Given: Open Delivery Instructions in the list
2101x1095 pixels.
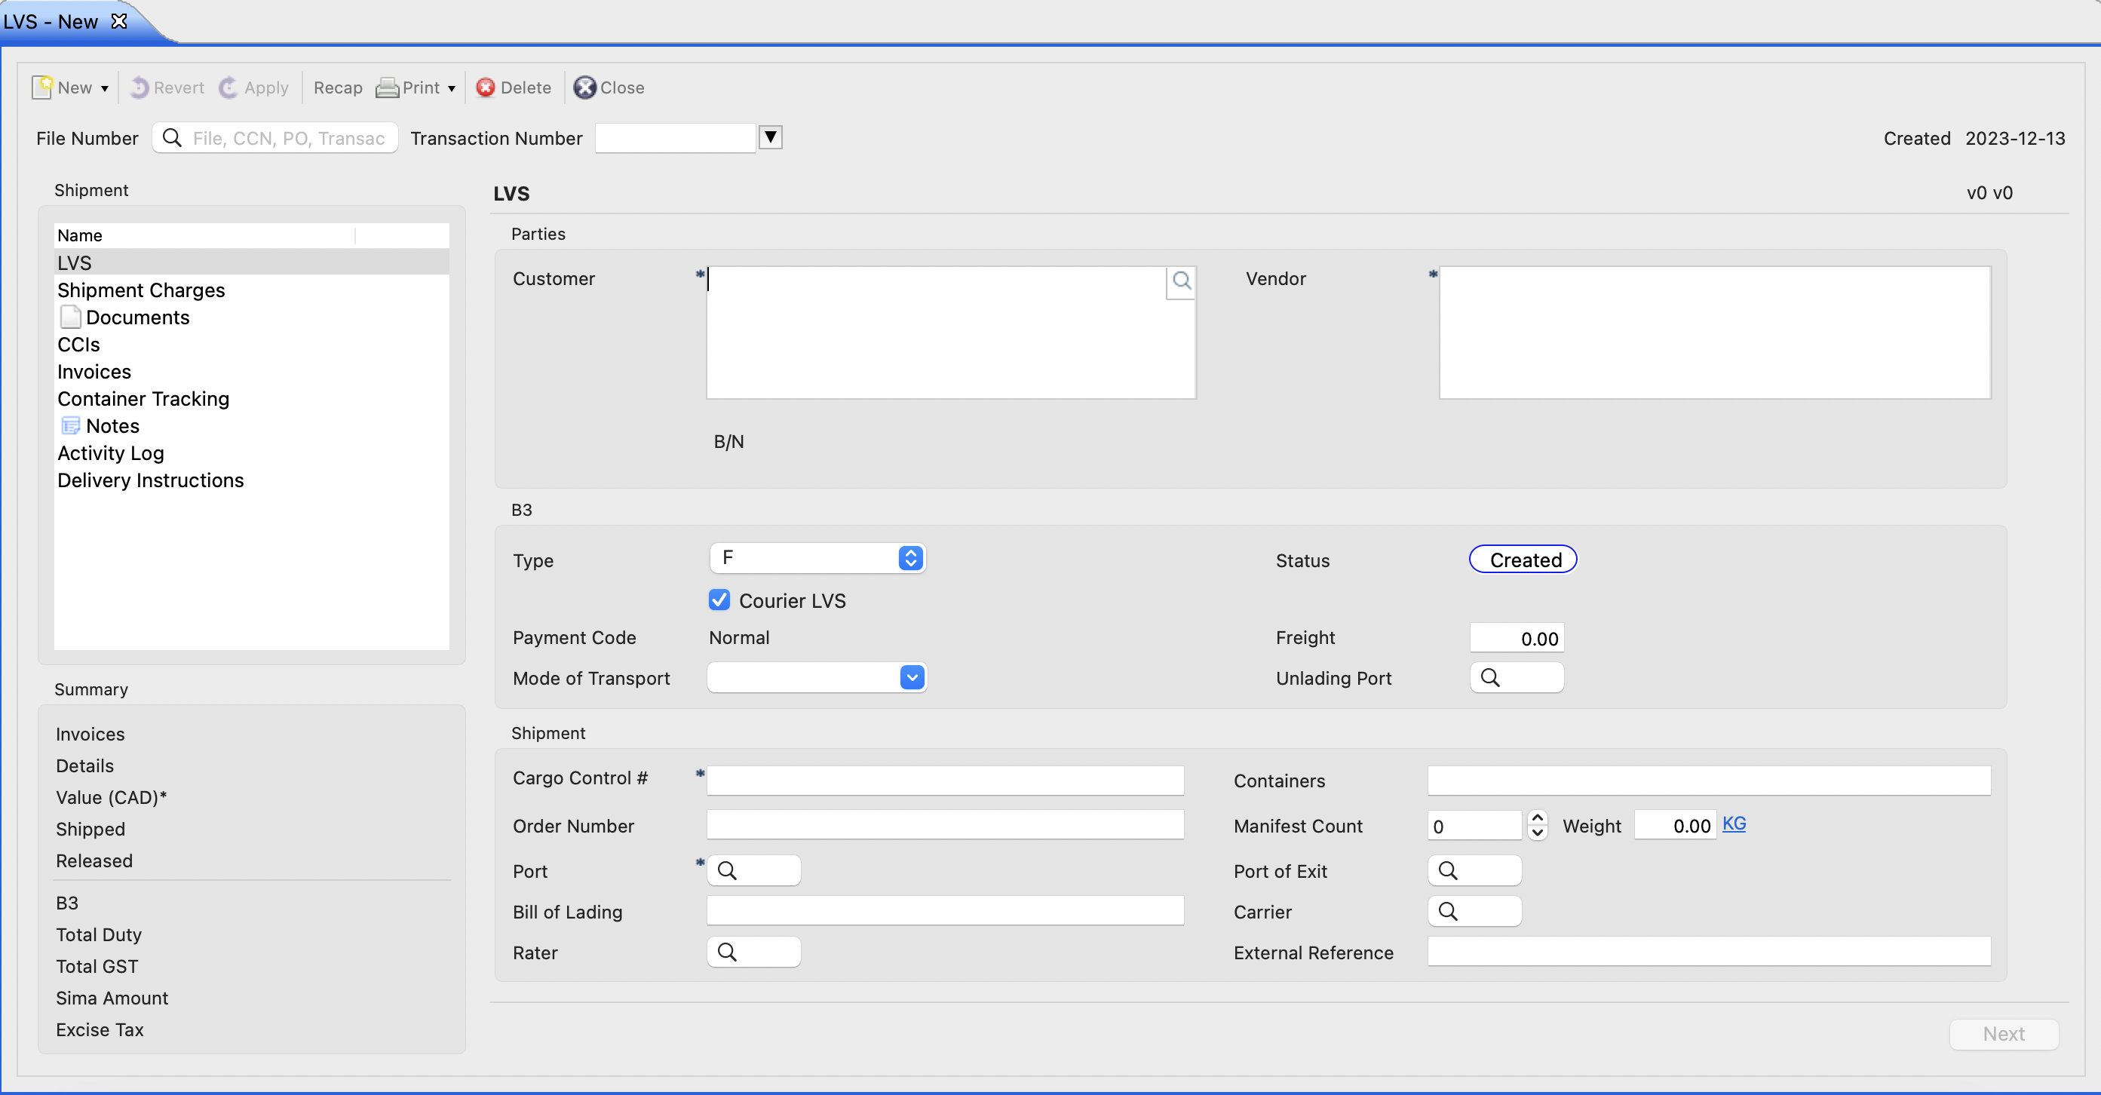Looking at the screenshot, I should 251,480.
